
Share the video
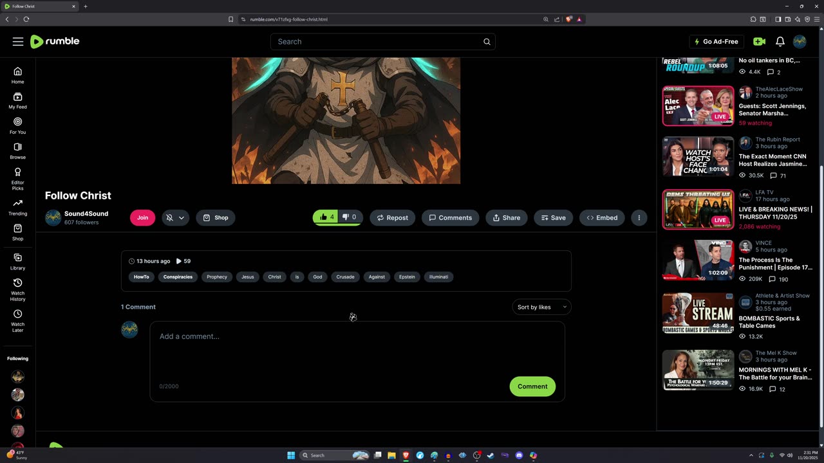pyautogui.click(x=507, y=217)
